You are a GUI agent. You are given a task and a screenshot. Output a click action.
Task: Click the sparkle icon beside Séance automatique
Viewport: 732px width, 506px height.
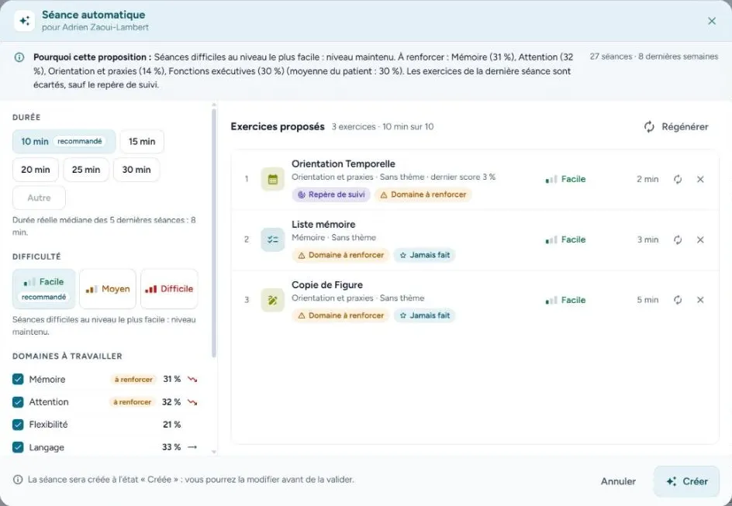point(24,20)
